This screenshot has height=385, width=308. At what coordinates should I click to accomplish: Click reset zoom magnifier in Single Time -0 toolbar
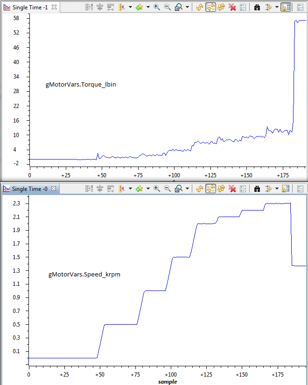point(179,189)
